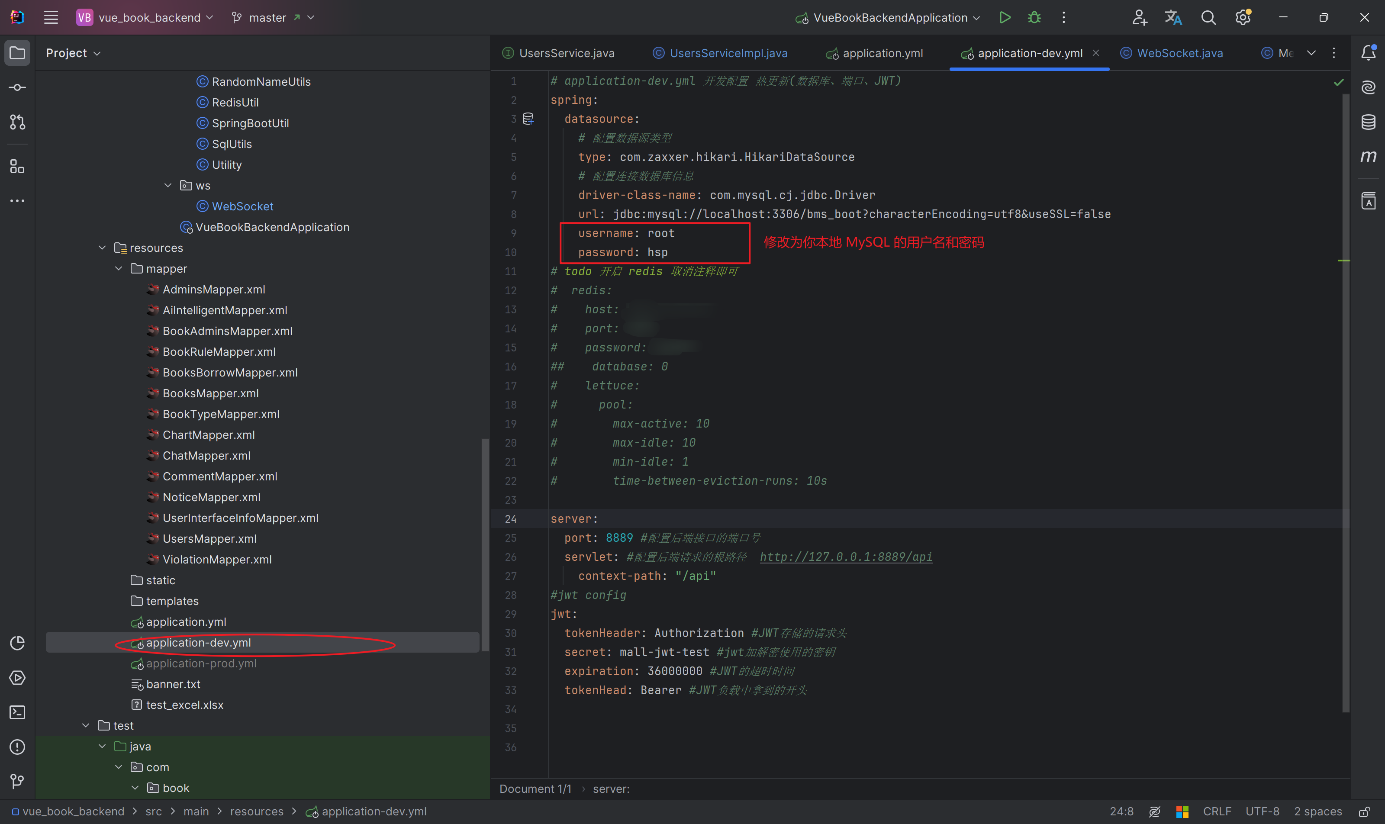Switch to the application.yml tab
1385x824 pixels.
(882, 53)
